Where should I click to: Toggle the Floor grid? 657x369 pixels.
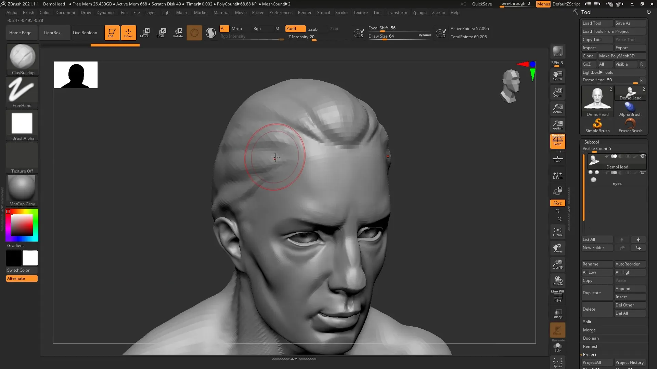tap(557, 159)
